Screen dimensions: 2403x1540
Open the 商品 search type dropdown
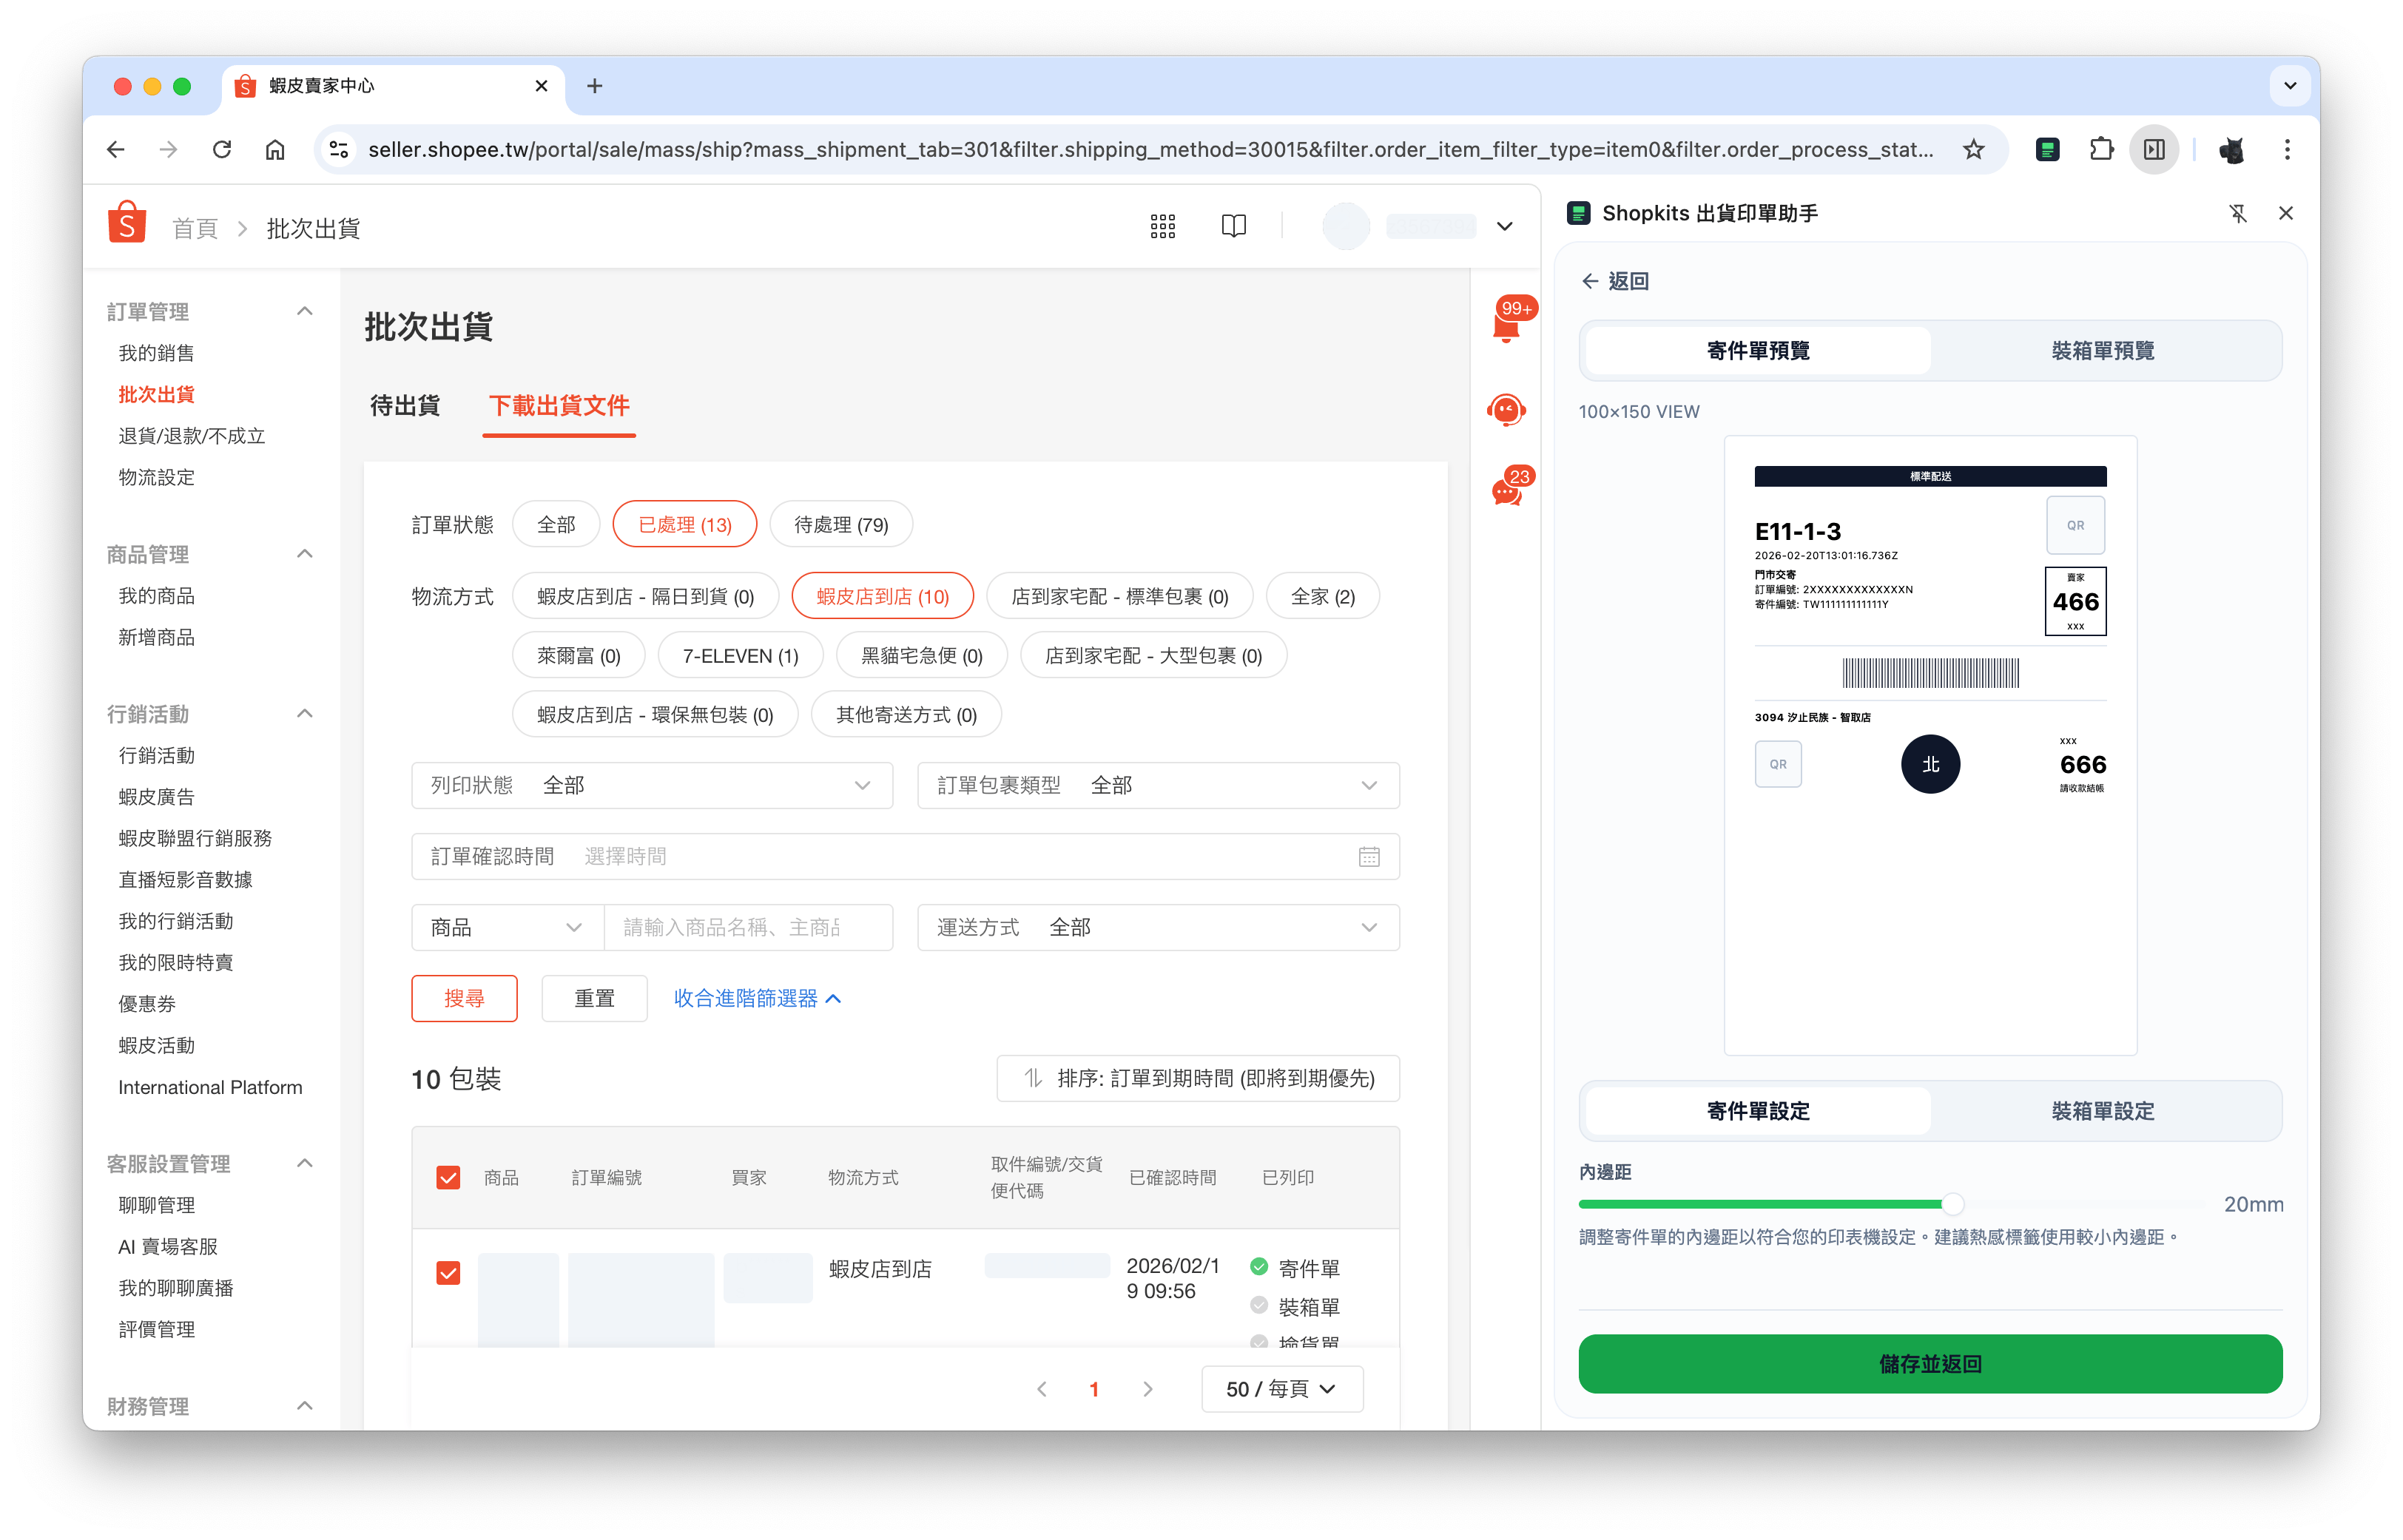(507, 928)
